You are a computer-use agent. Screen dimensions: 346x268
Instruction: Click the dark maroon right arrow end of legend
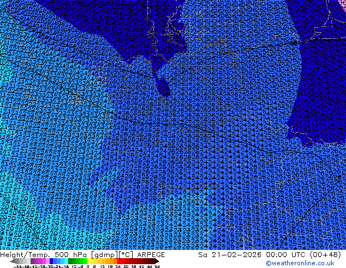(x=157, y=261)
